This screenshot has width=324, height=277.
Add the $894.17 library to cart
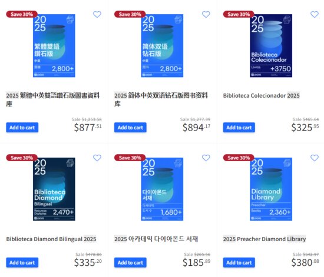coord(130,128)
